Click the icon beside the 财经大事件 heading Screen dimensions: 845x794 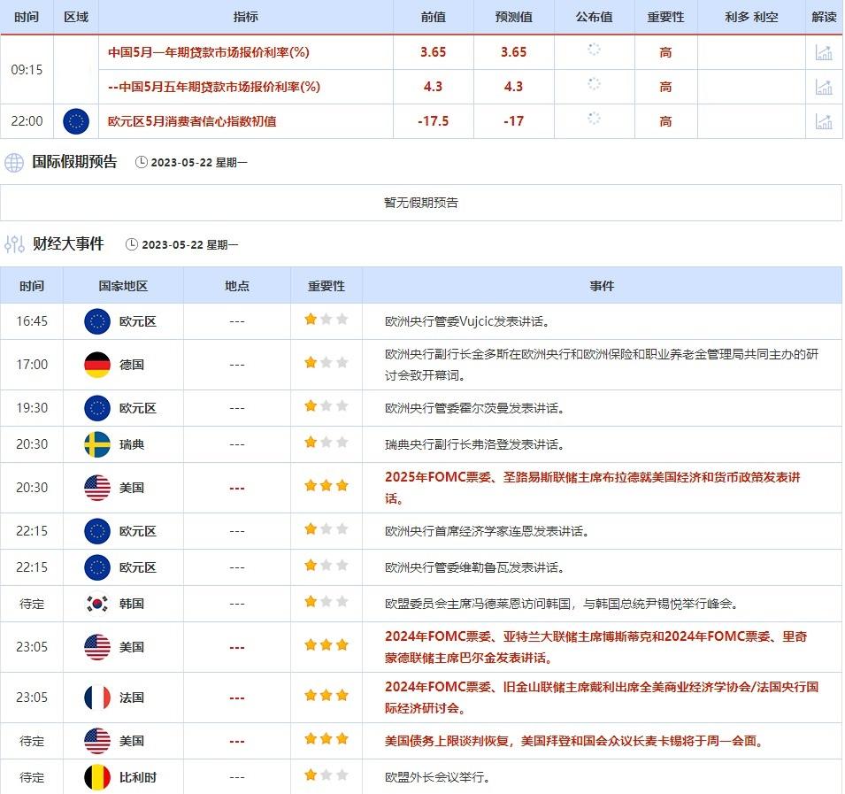click(14, 243)
